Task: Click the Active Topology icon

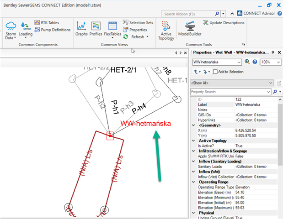Action: 166,29
